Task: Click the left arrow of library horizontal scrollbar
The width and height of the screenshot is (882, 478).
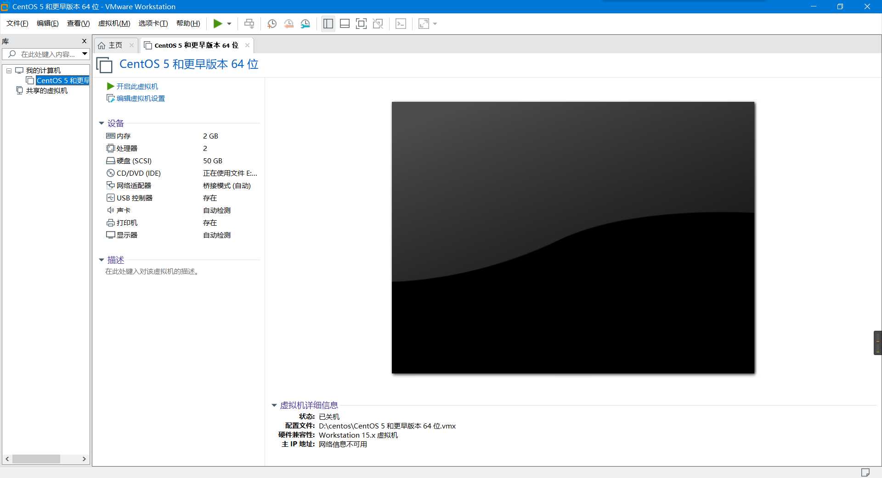Action: click(x=7, y=459)
